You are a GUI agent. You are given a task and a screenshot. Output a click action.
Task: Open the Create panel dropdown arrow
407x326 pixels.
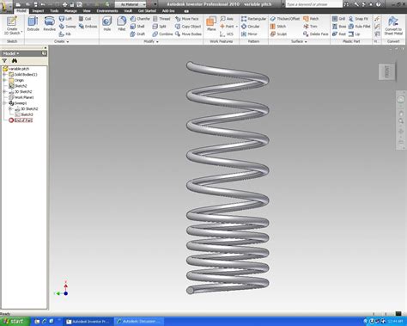pyautogui.click(x=68, y=42)
